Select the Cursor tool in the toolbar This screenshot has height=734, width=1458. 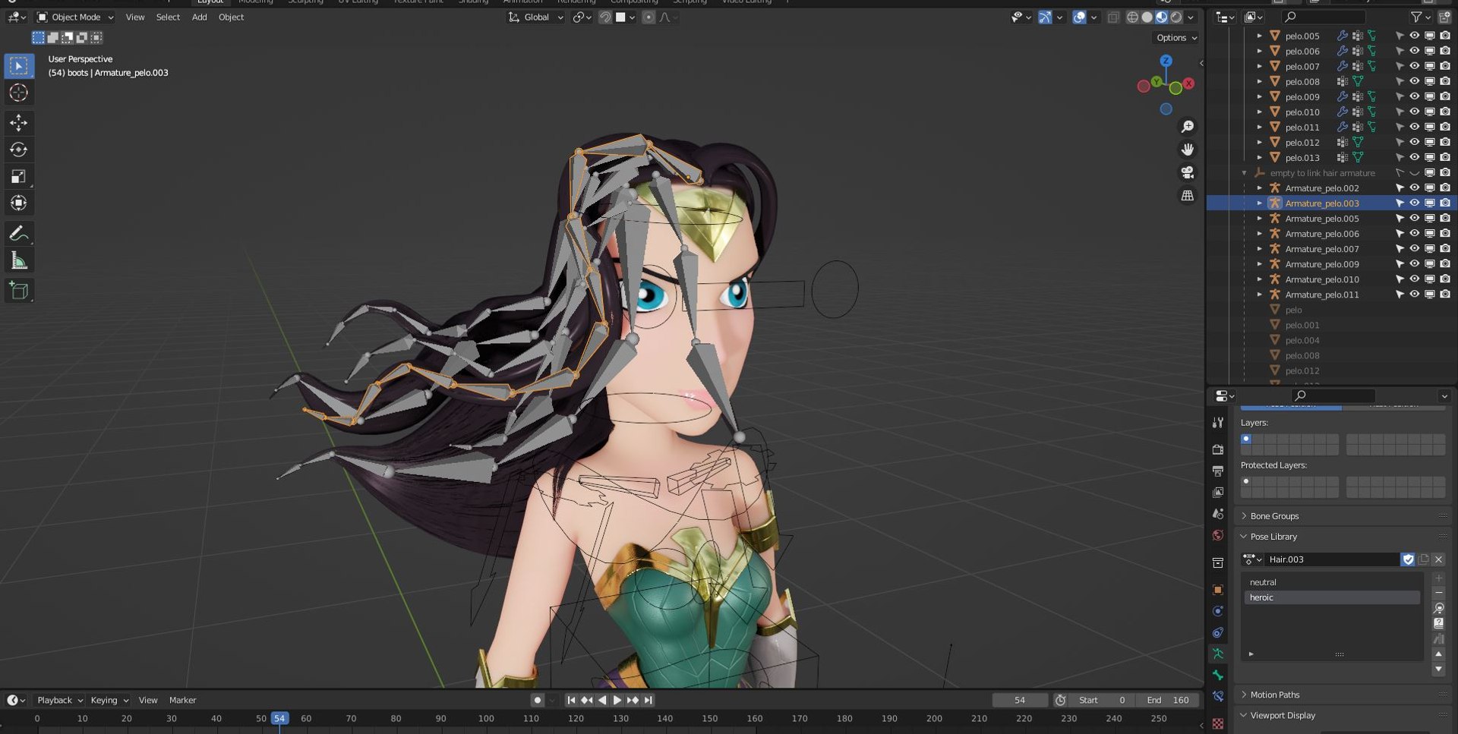pos(19,93)
